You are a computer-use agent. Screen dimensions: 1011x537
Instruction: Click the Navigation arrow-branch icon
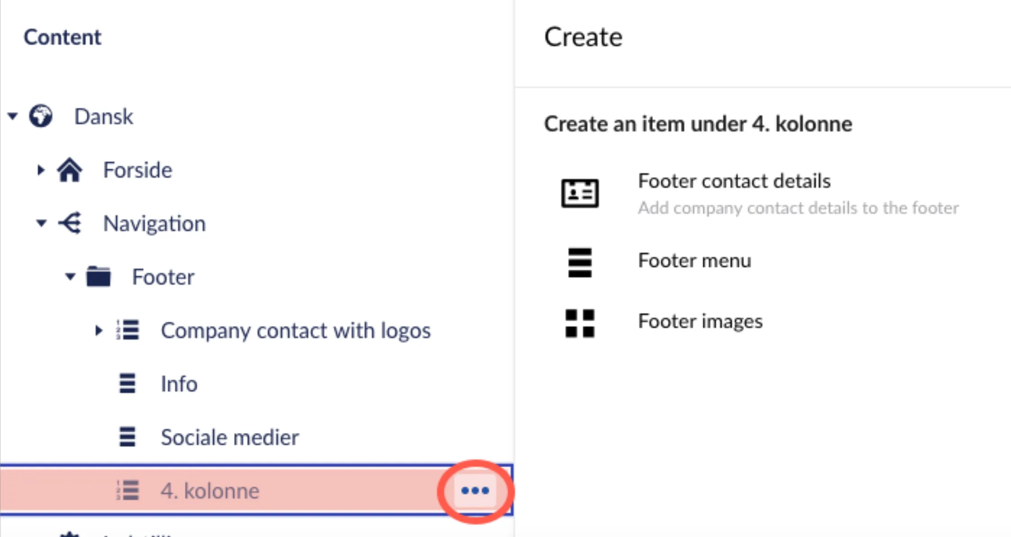tap(70, 223)
